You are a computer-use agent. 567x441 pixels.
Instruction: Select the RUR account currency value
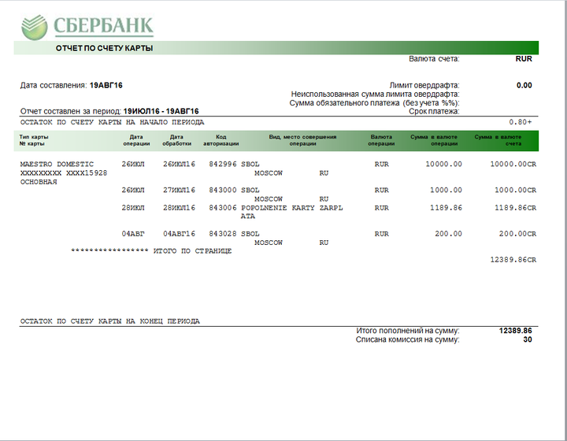[x=524, y=59]
